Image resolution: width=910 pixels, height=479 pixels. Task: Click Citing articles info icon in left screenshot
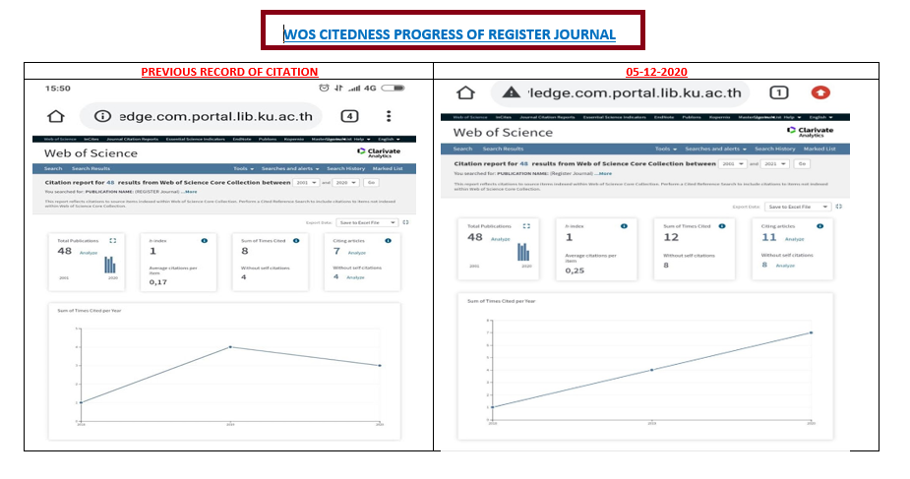click(388, 241)
